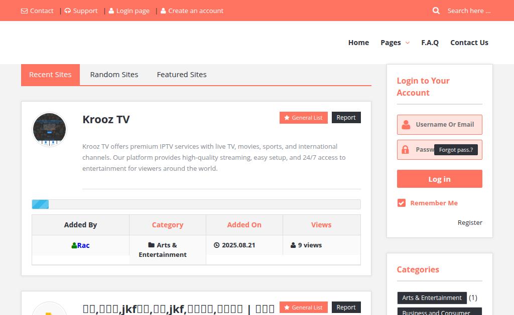
Task: Click the headset icon beside Support
Action: coord(68,11)
